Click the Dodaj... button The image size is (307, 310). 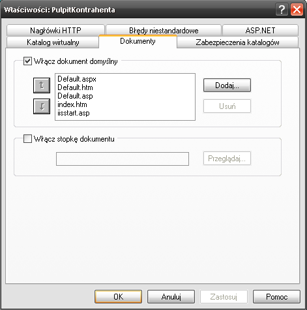227,85
